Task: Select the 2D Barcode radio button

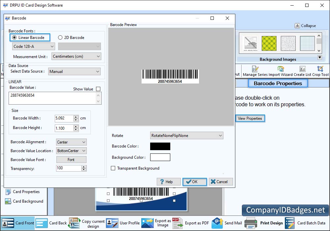Action: pyautogui.click(x=60, y=37)
